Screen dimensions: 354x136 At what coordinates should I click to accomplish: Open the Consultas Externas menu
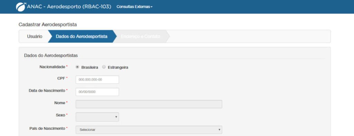click(134, 7)
